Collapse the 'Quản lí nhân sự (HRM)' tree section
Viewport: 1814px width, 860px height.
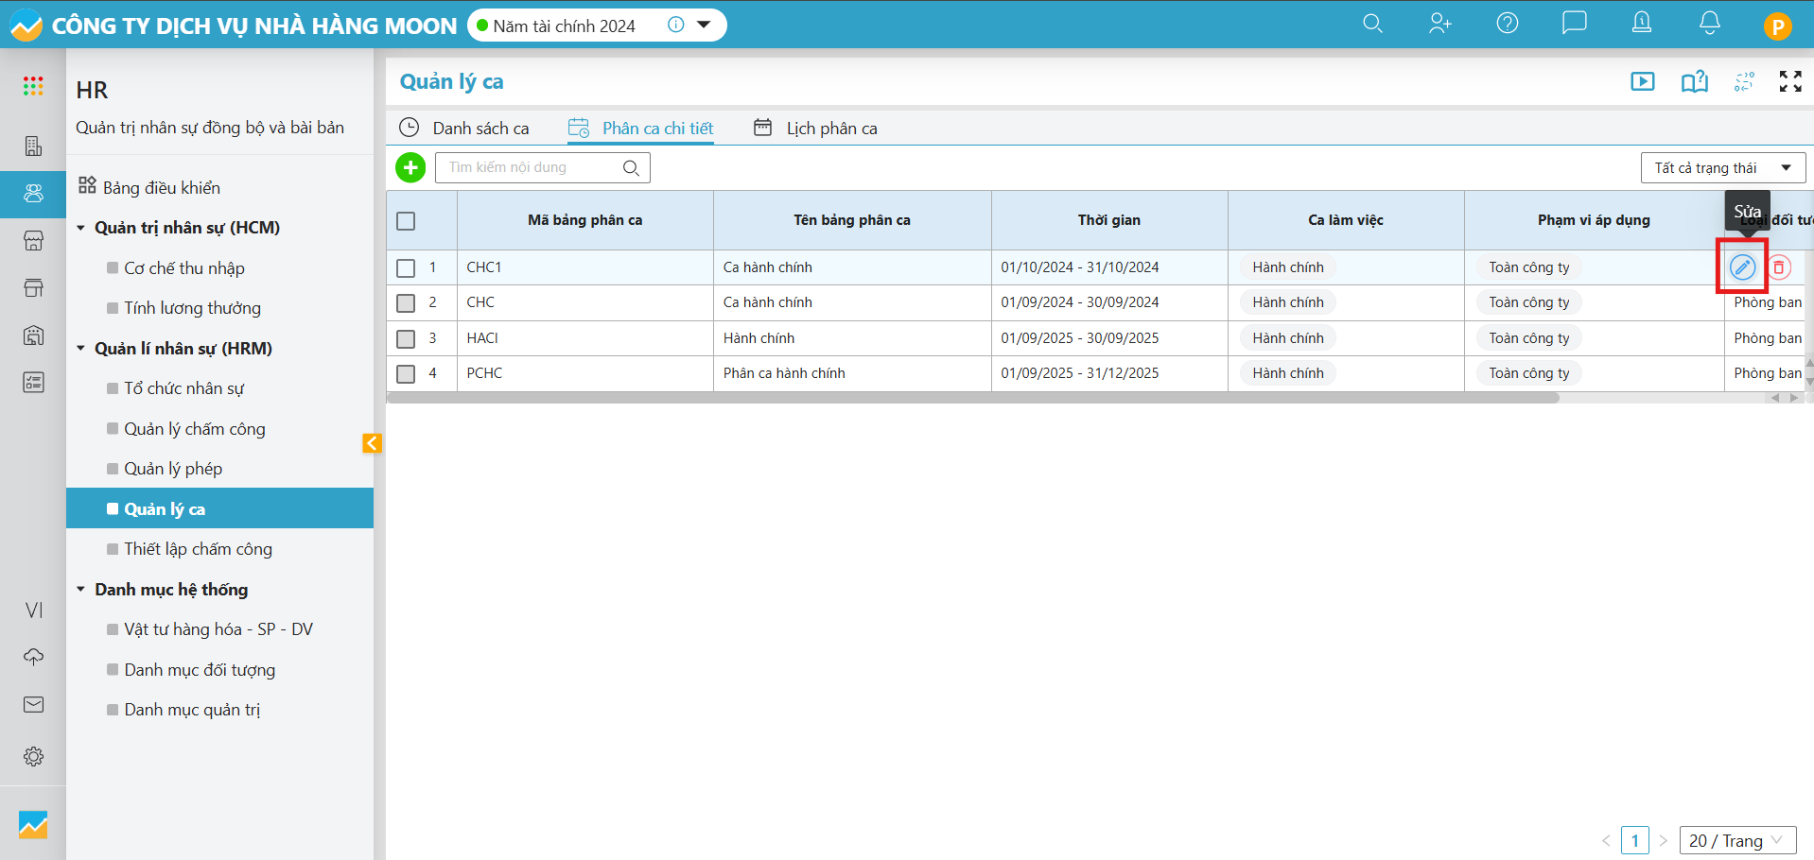coord(81,349)
